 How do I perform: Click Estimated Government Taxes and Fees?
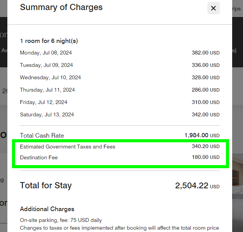coord(68,147)
